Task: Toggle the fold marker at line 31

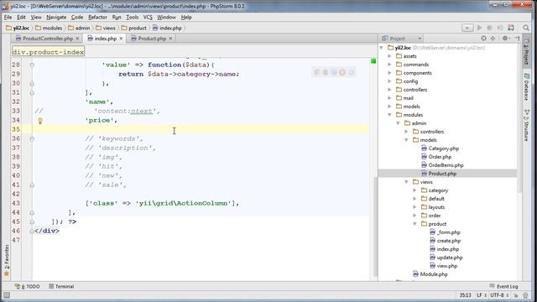Action: coord(32,92)
